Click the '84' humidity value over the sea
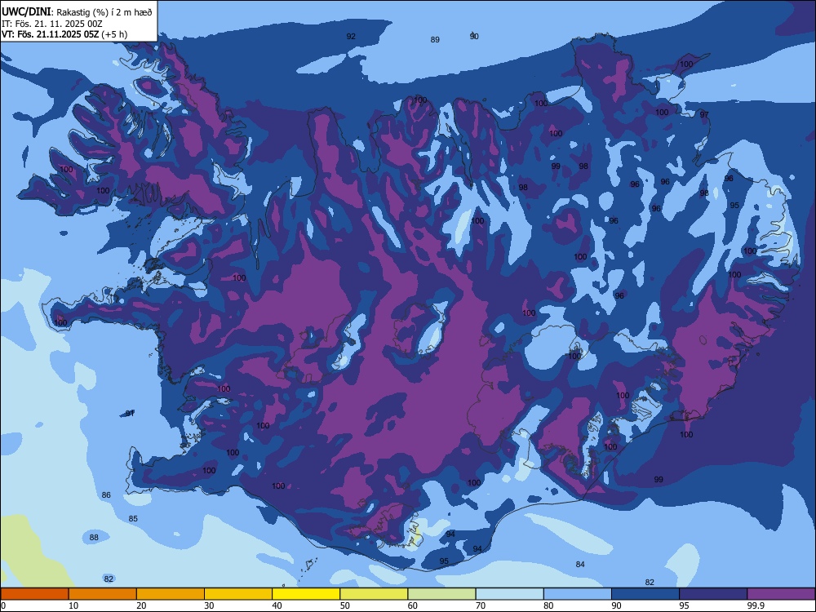This screenshot has width=816, height=612. point(580,564)
